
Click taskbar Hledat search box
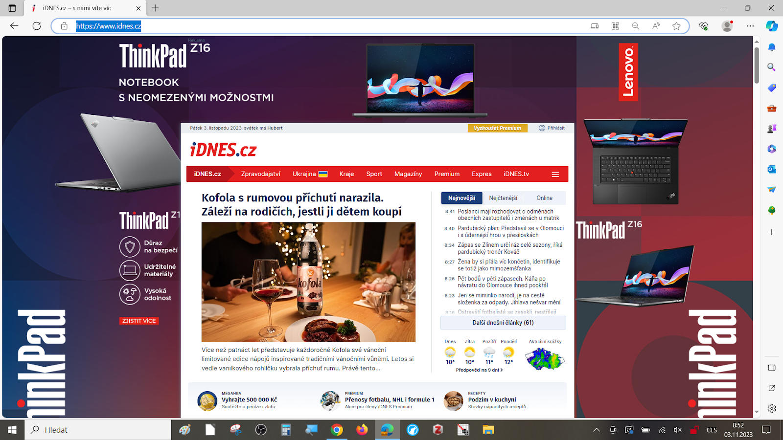(x=98, y=430)
